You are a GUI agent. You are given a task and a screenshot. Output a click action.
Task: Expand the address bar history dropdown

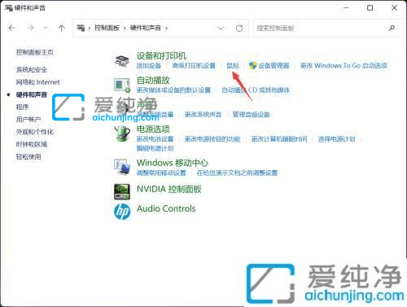pos(221,29)
